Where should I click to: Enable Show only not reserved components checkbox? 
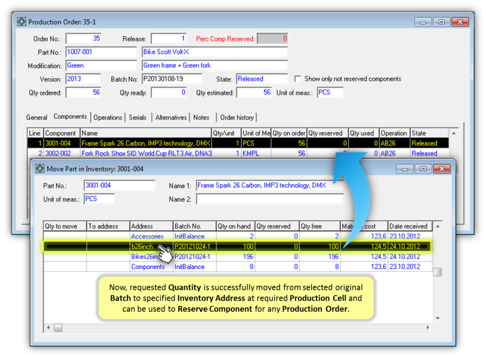(x=298, y=79)
